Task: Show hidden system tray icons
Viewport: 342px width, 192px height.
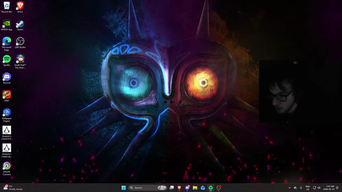Action: click(289, 188)
